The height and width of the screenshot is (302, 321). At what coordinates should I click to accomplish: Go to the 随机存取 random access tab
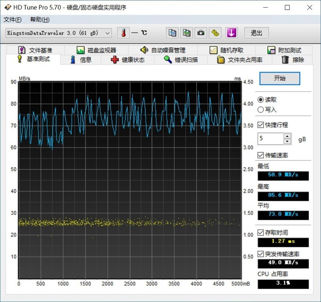226,50
